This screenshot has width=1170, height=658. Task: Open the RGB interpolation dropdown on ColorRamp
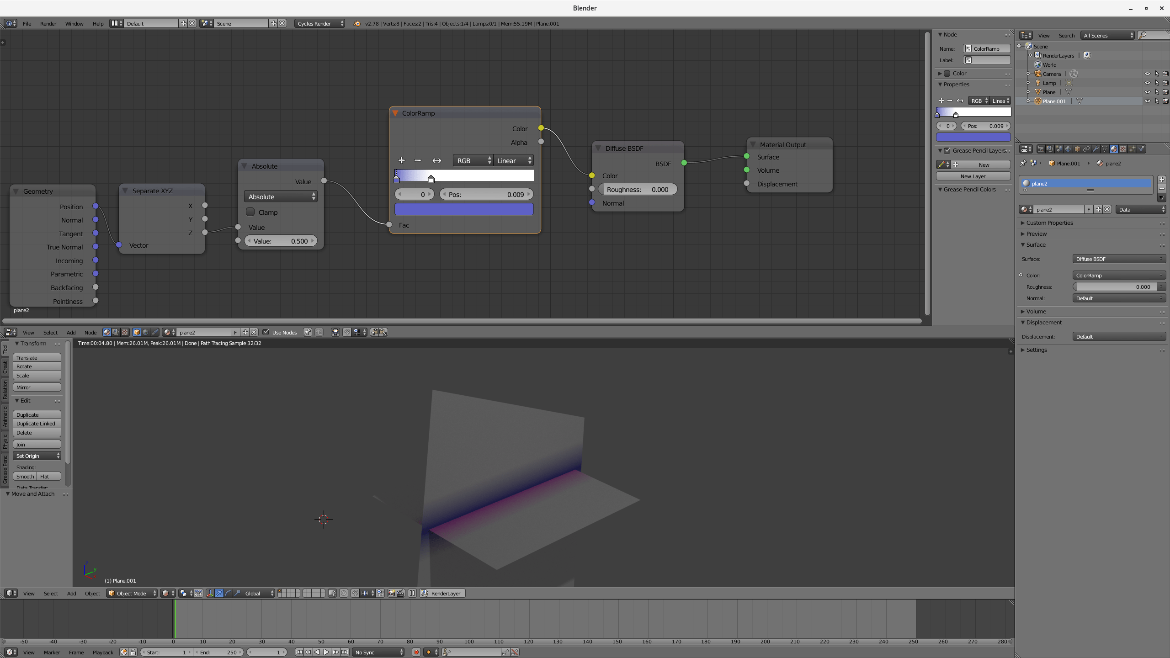click(472, 160)
